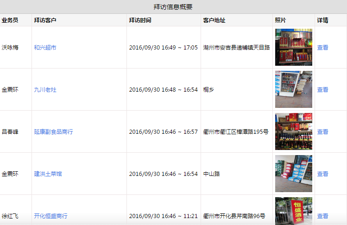View photo thumbnail for 建洪土菜馆 visit
Screen dimensions: 347x225
coord(294,174)
